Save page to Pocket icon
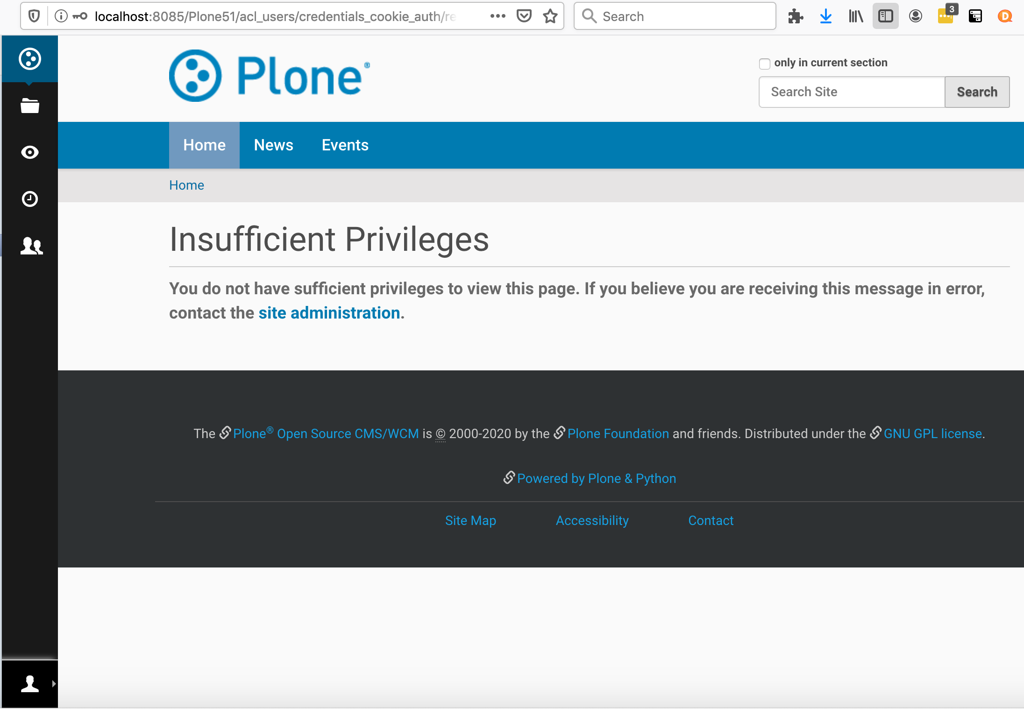This screenshot has width=1024, height=709. [524, 16]
